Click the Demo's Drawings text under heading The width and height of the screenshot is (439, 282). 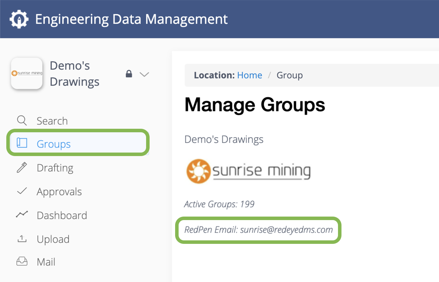click(x=224, y=139)
